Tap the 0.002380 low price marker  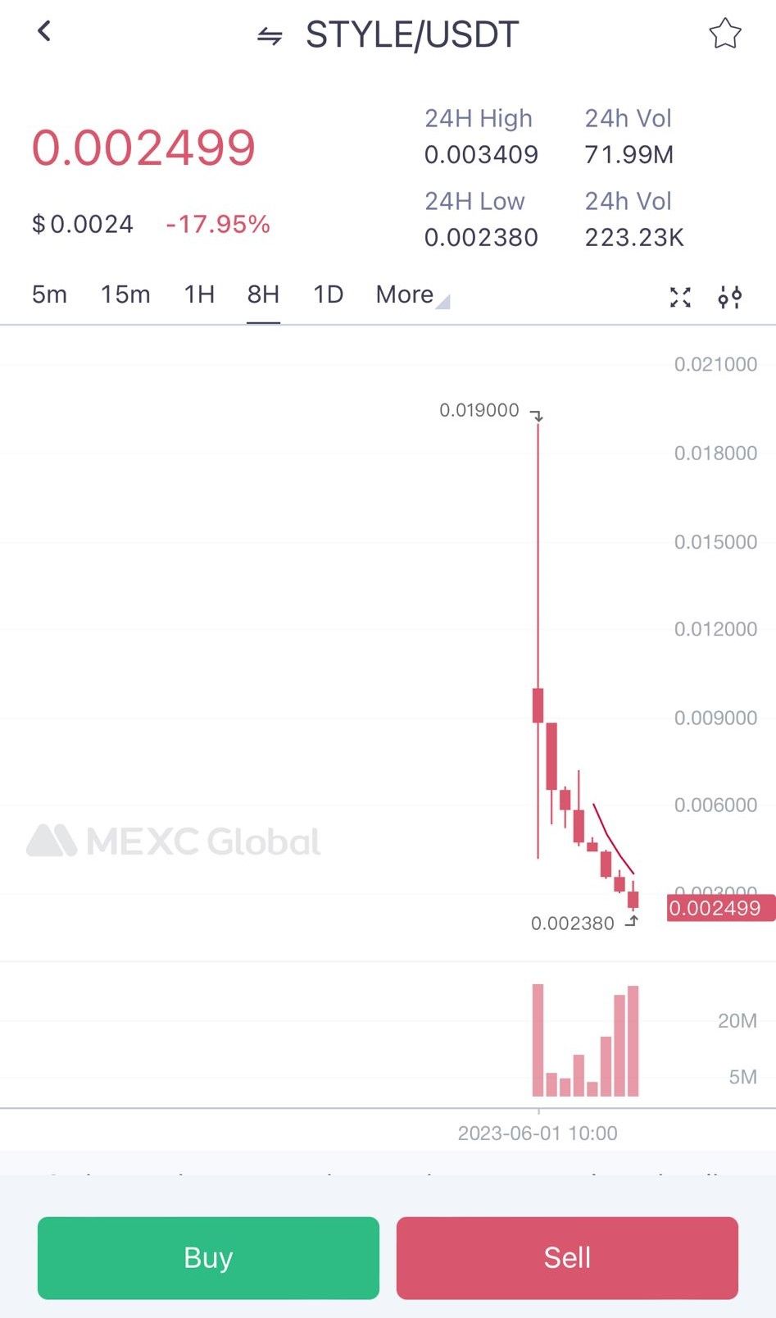[x=572, y=924]
